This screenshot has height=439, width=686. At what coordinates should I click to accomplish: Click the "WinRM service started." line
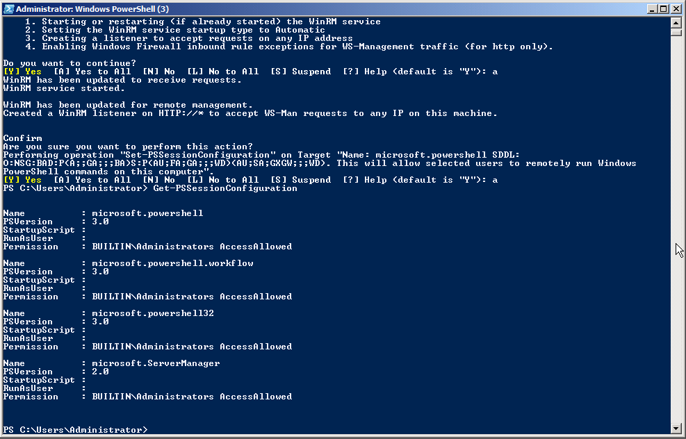click(x=64, y=88)
